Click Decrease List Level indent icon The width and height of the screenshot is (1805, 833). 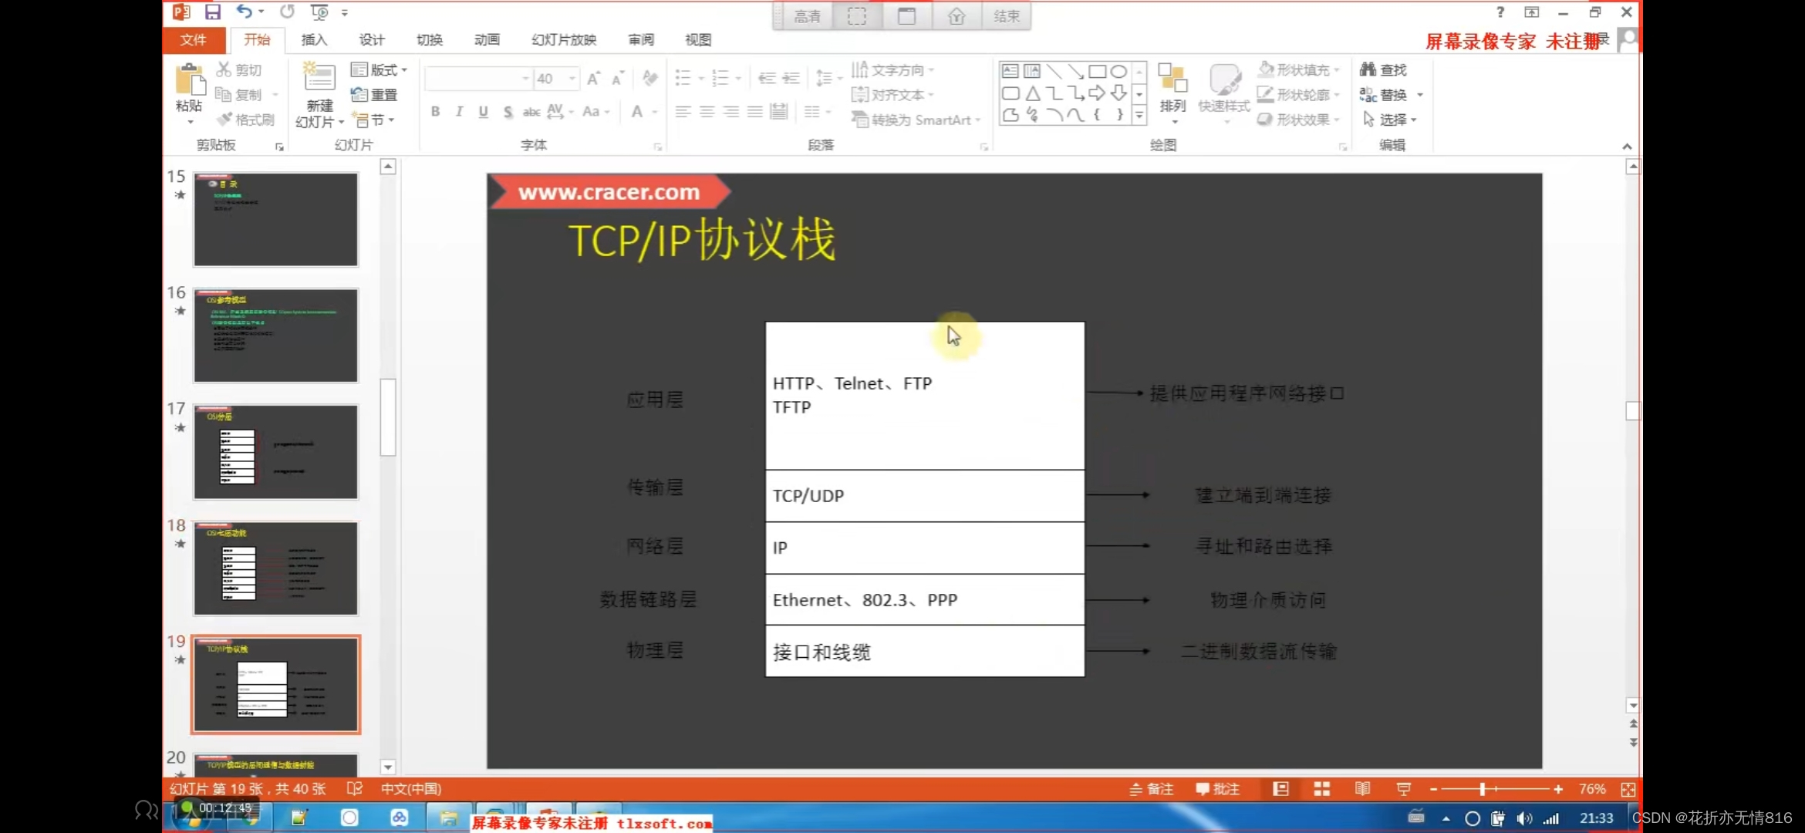[766, 79]
